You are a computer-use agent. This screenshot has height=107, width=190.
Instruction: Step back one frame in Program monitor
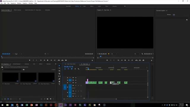click(x=122, y=60)
